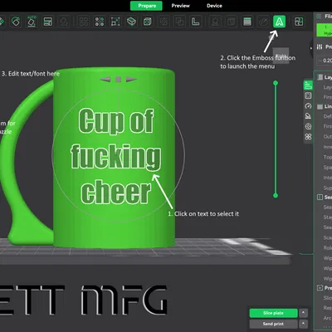Click the Process settings sliders icon
The height and width of the screenshot is (332, 332).
pyautogui.click(x=320, y=46)
